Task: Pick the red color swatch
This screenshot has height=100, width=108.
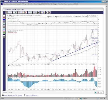Action: point(4,17)
